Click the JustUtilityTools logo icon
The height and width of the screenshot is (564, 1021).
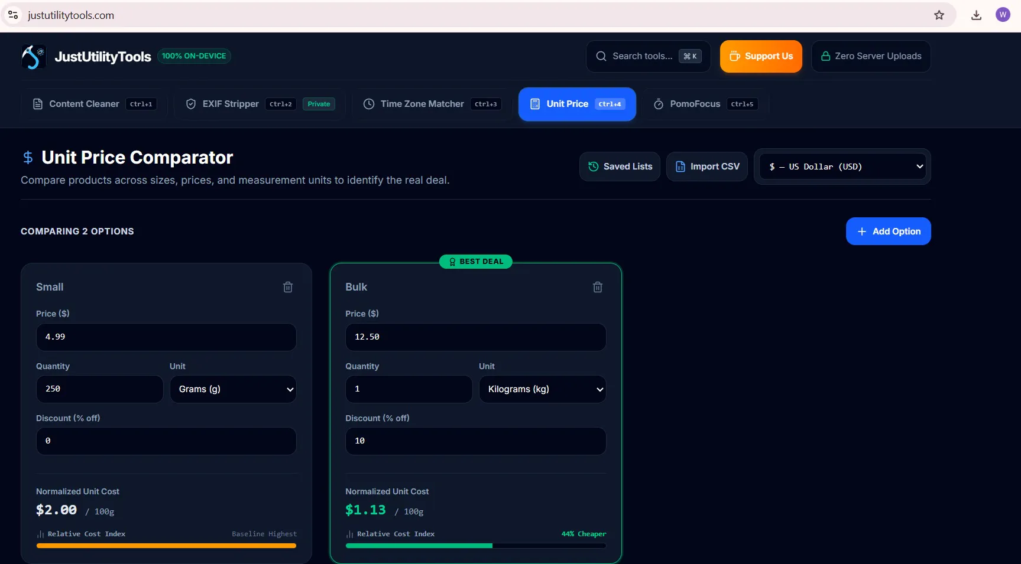click(x=34, y=57)
